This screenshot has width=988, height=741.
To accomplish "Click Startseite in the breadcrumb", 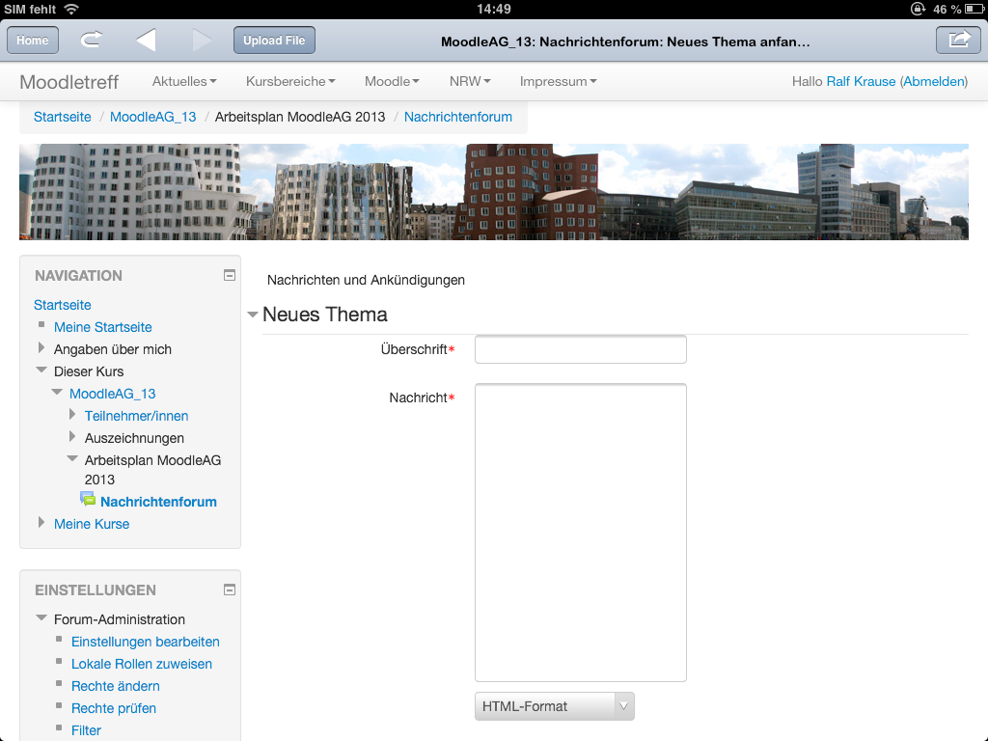I will click(63, 117).
